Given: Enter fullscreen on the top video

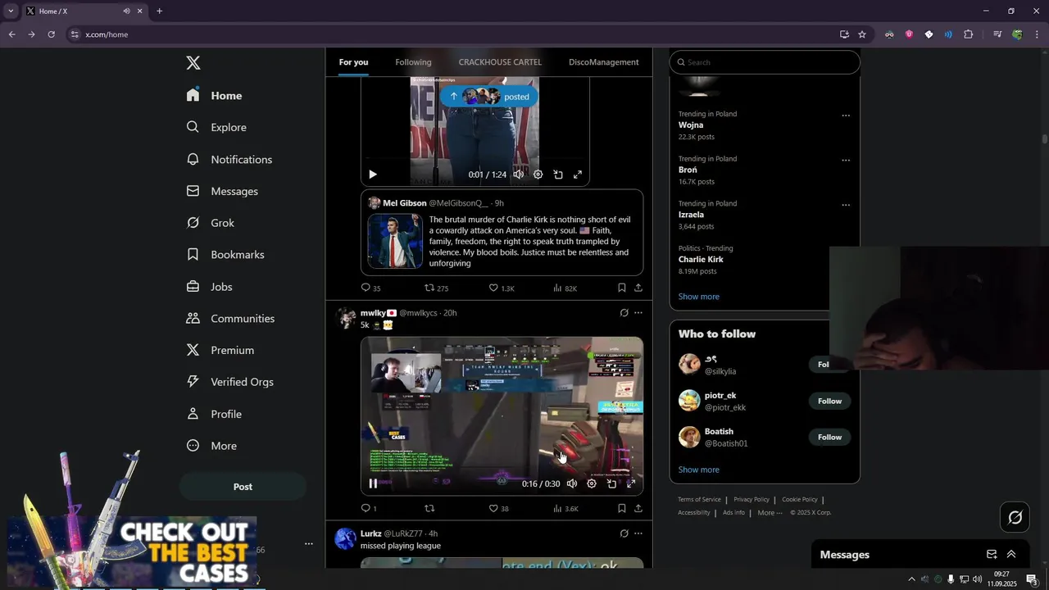Looking at the screenshot, I should pos(578,175).
